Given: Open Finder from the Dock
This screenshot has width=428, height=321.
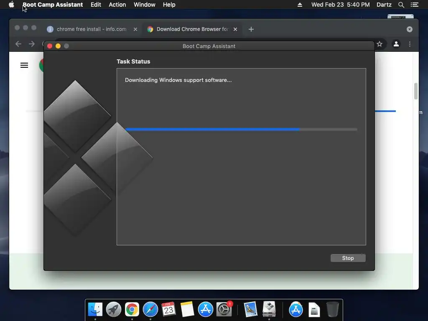Looking at the screenshot, I should (x=95, y=310).
